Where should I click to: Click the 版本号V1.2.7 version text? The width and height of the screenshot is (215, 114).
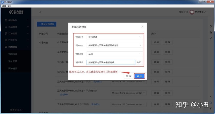pos(16,110)
